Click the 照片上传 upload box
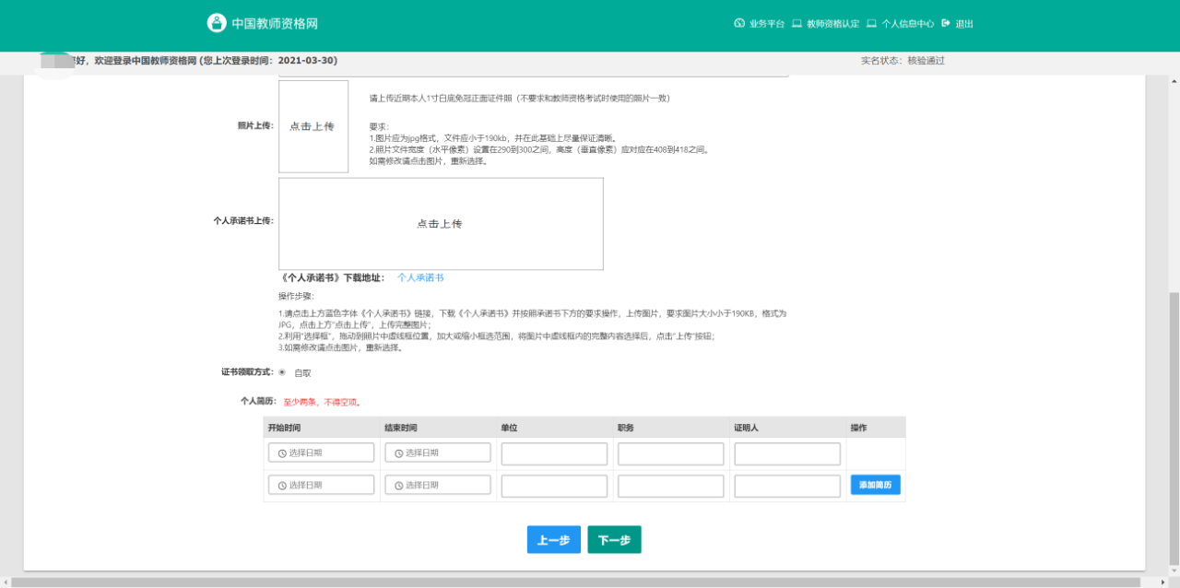1180x588 pixels. coord(313,126)
